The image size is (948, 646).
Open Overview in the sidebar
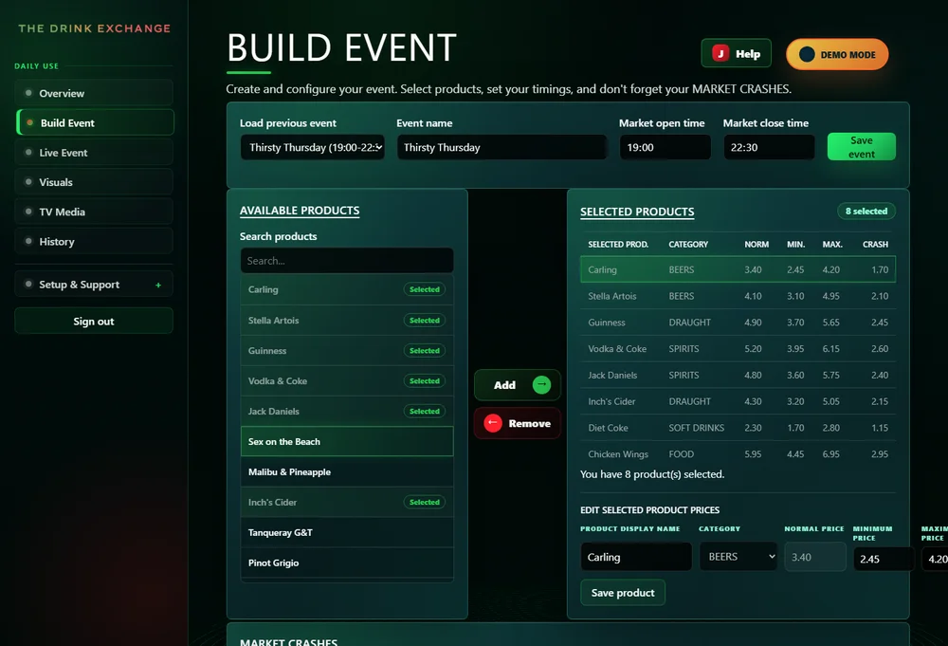[94, 93]
